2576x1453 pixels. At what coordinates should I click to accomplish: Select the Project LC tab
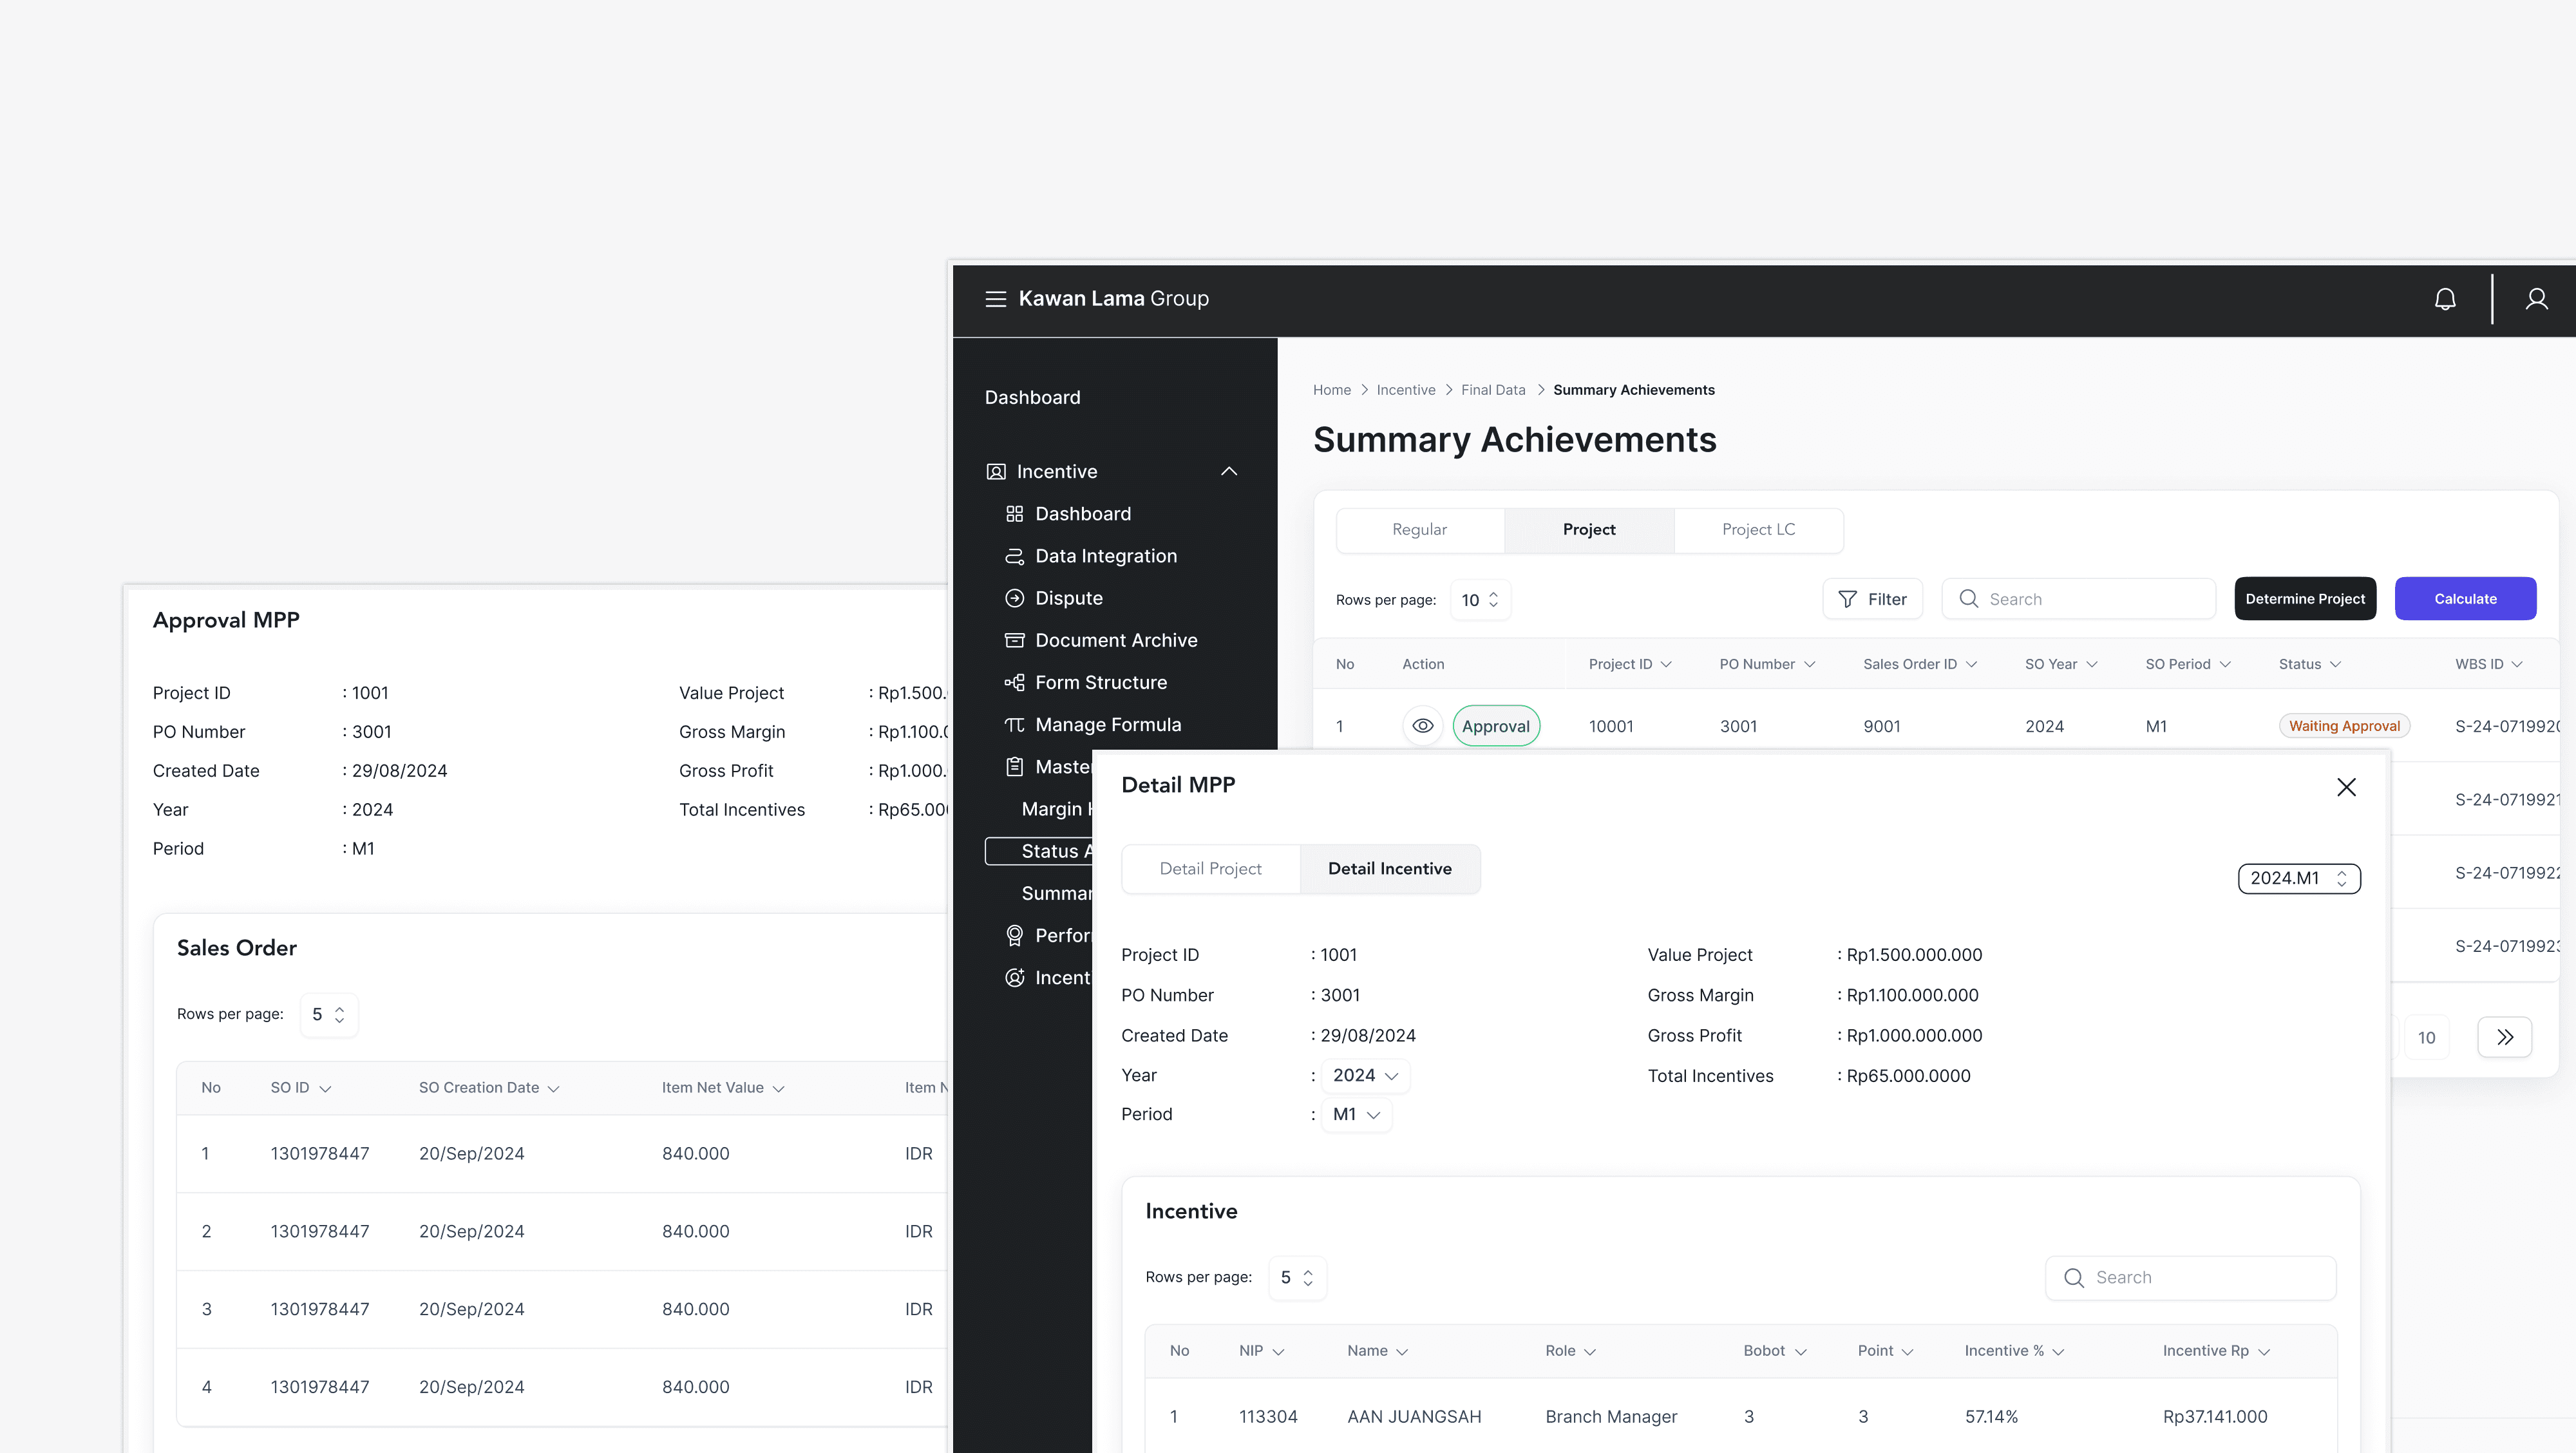coord(1758,529)
